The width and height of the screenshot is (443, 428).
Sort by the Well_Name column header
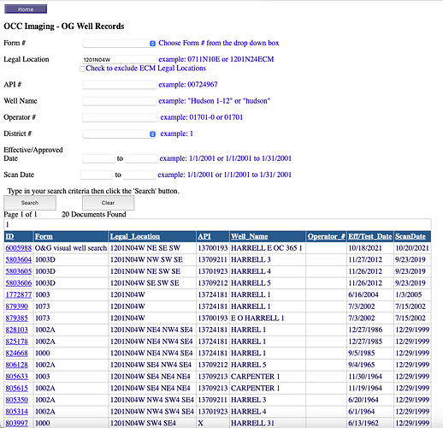pos(250,236)
